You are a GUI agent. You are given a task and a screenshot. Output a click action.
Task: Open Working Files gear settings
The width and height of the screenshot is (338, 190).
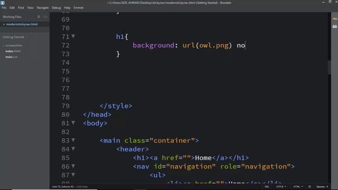[x=39, y=16]
